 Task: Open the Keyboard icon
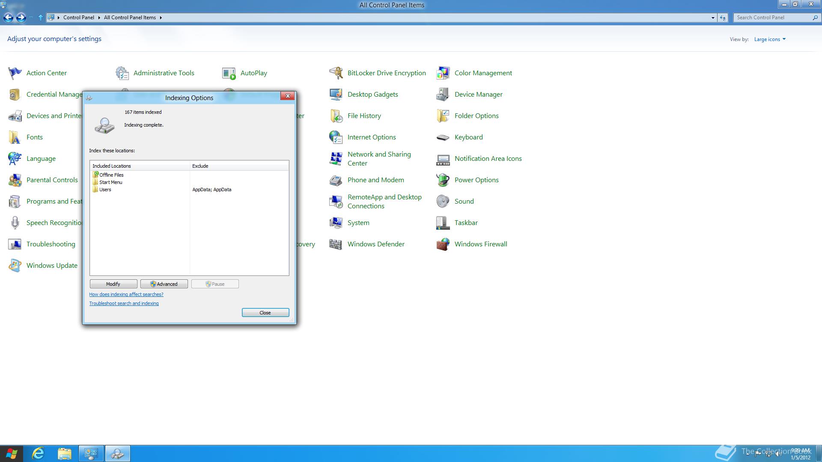pyautogui.click(x=443, y=137)
